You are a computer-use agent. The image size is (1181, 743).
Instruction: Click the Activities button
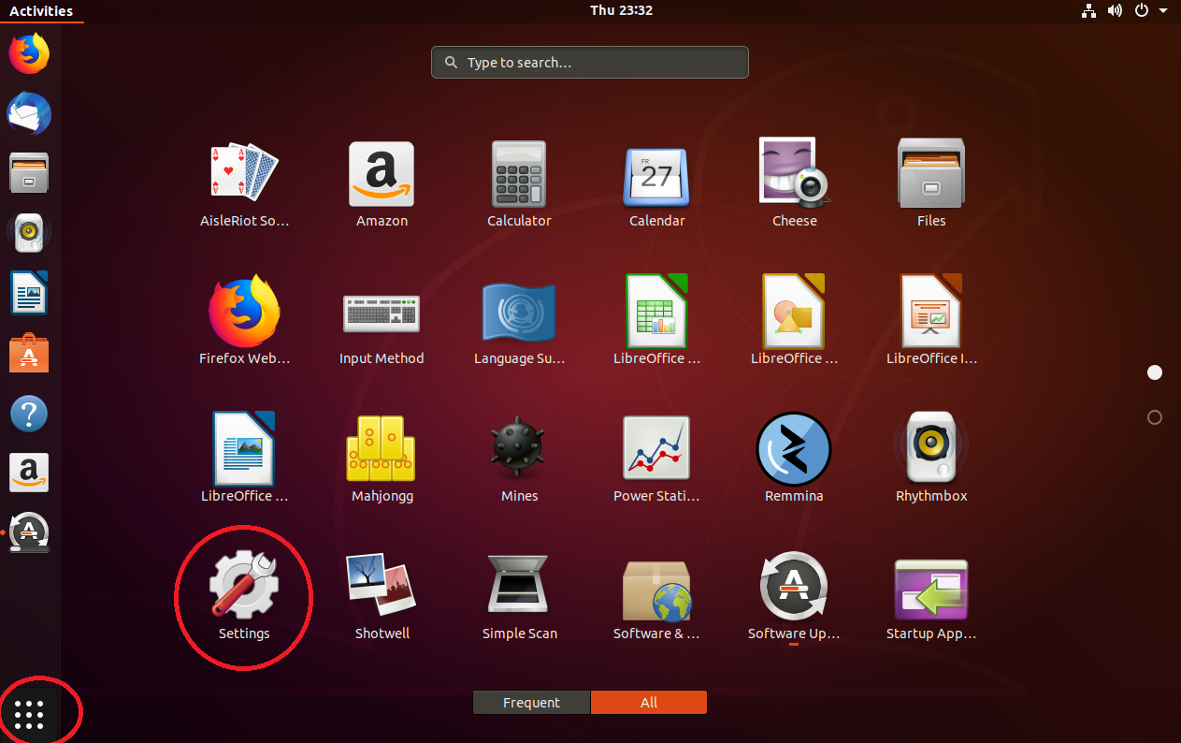coord(41,11)
